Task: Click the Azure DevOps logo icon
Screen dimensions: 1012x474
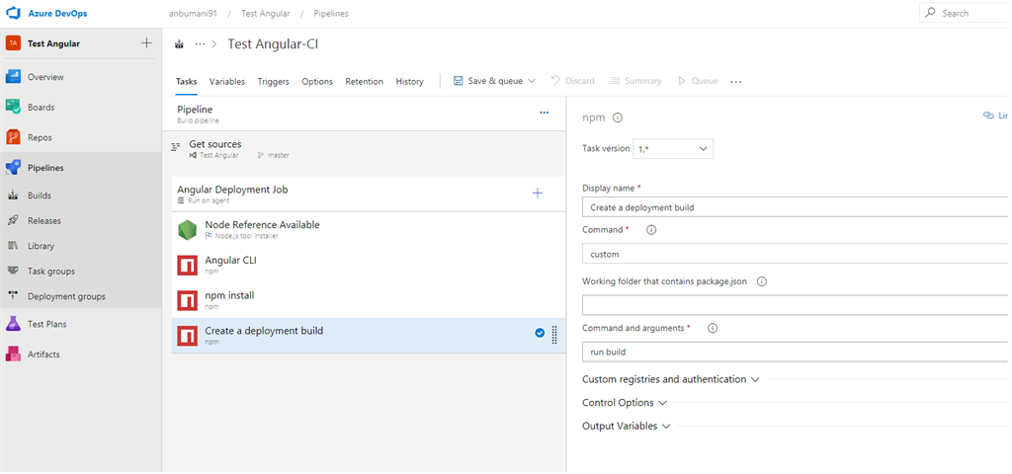Action: click(x=14, y=13)
